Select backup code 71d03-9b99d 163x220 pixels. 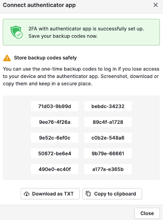tap(55, 106)
